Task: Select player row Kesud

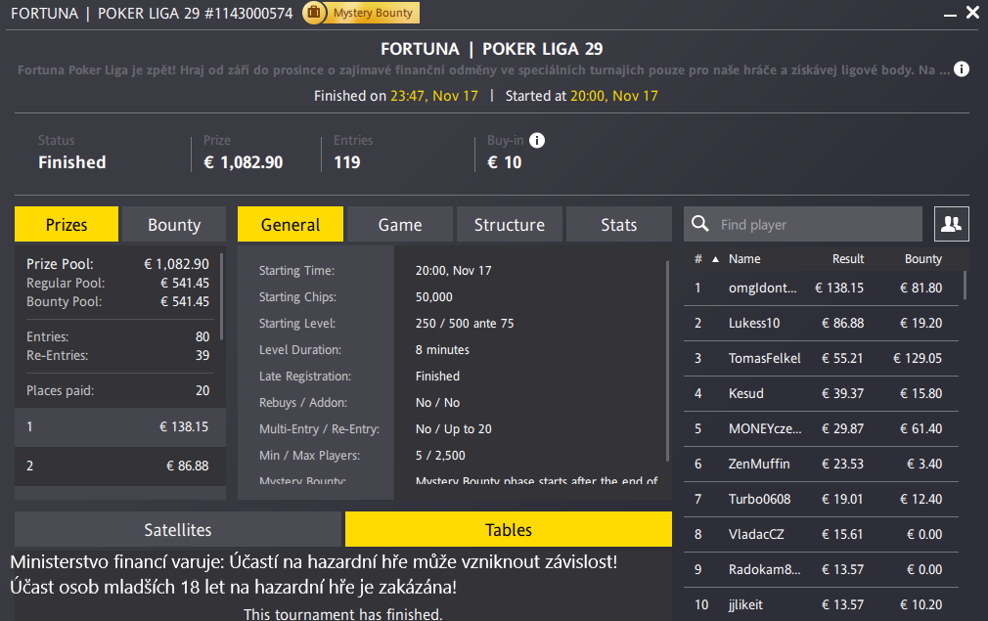Action: [821, 394]
